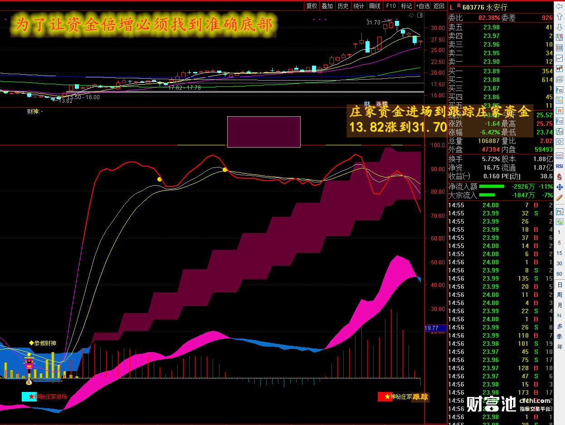Click the 买二 price 23.88 row
This screenshot has width=565, height=425.
point(501,80)
